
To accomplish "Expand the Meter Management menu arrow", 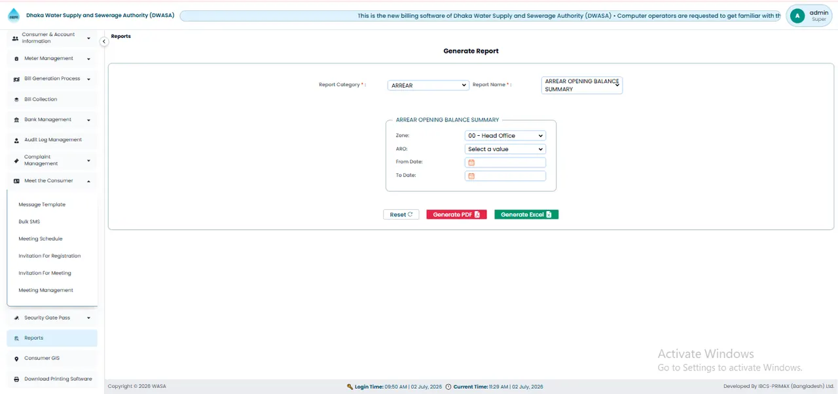I will click(88, 59).
